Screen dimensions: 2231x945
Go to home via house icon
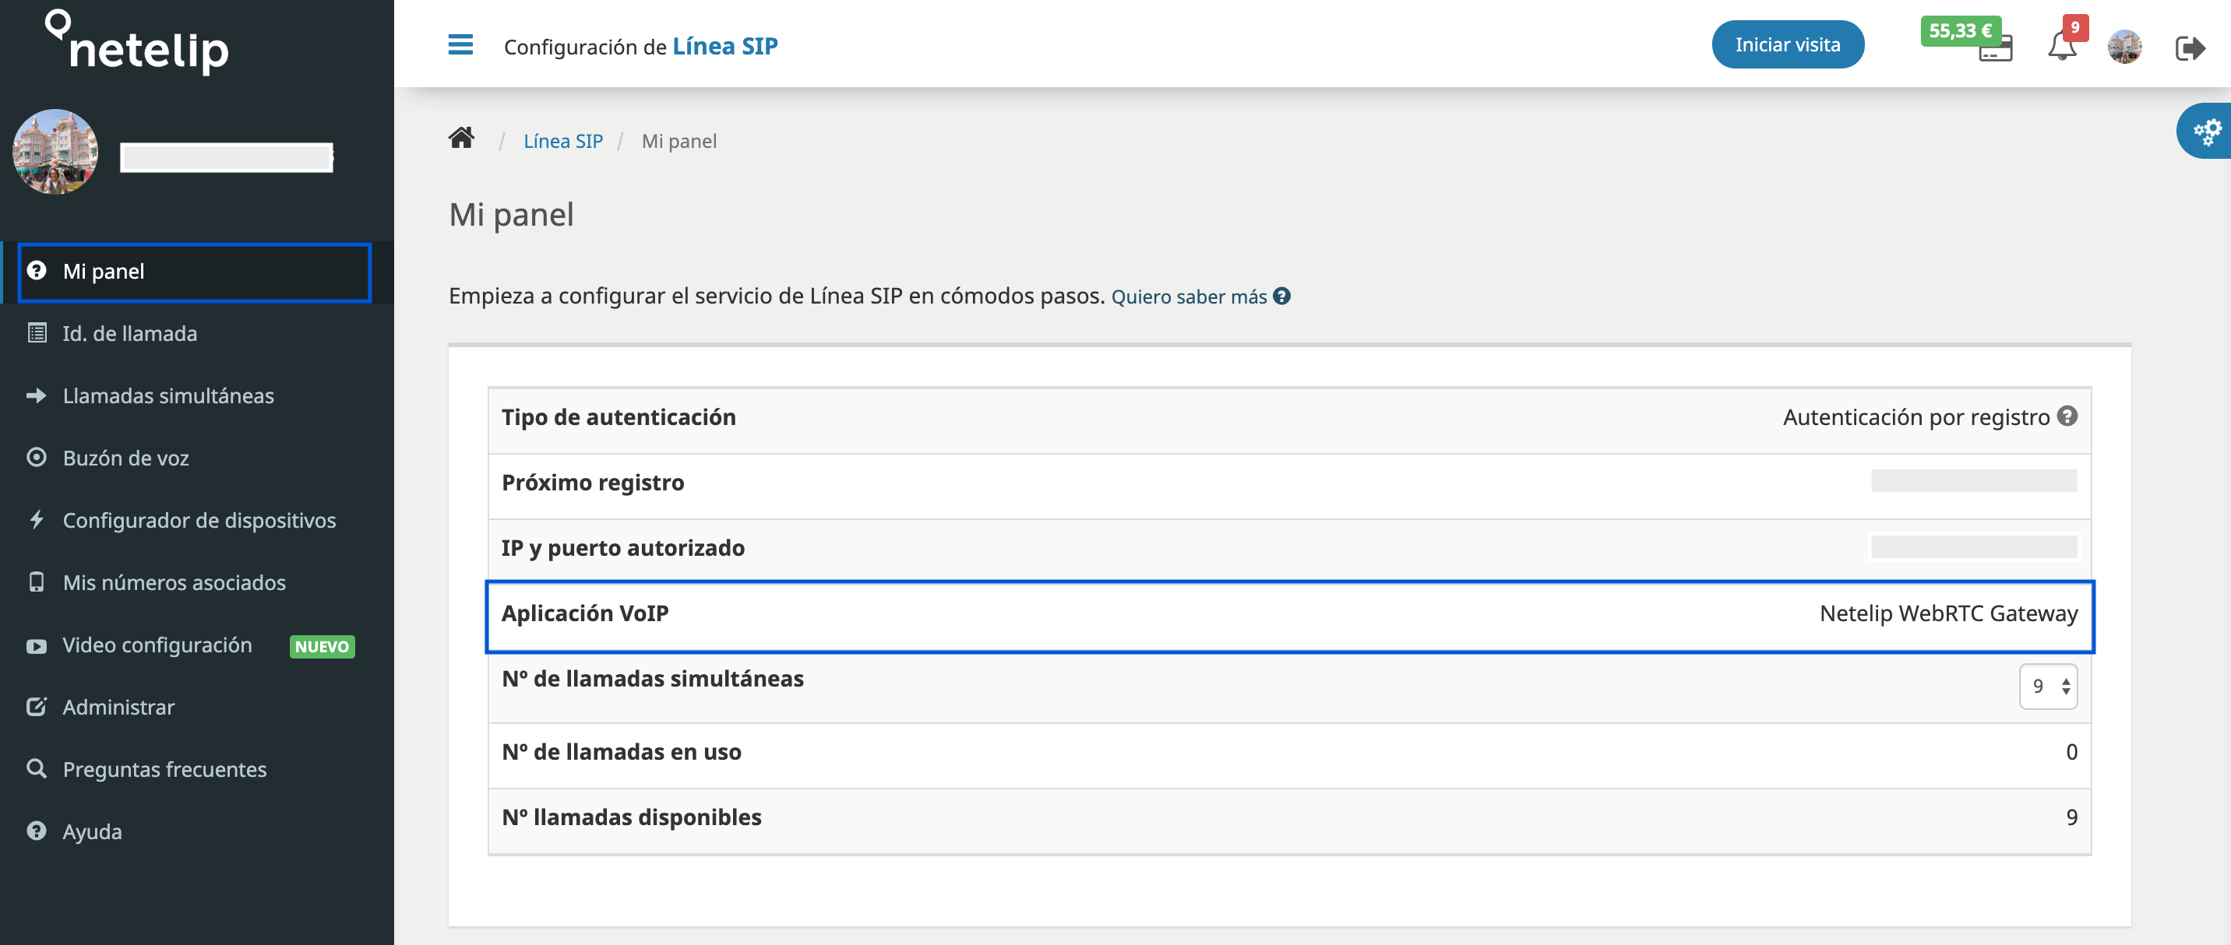pos(460,139)
